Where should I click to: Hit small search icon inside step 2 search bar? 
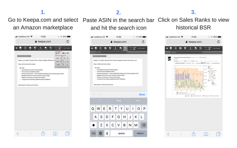tap(127, 52)
